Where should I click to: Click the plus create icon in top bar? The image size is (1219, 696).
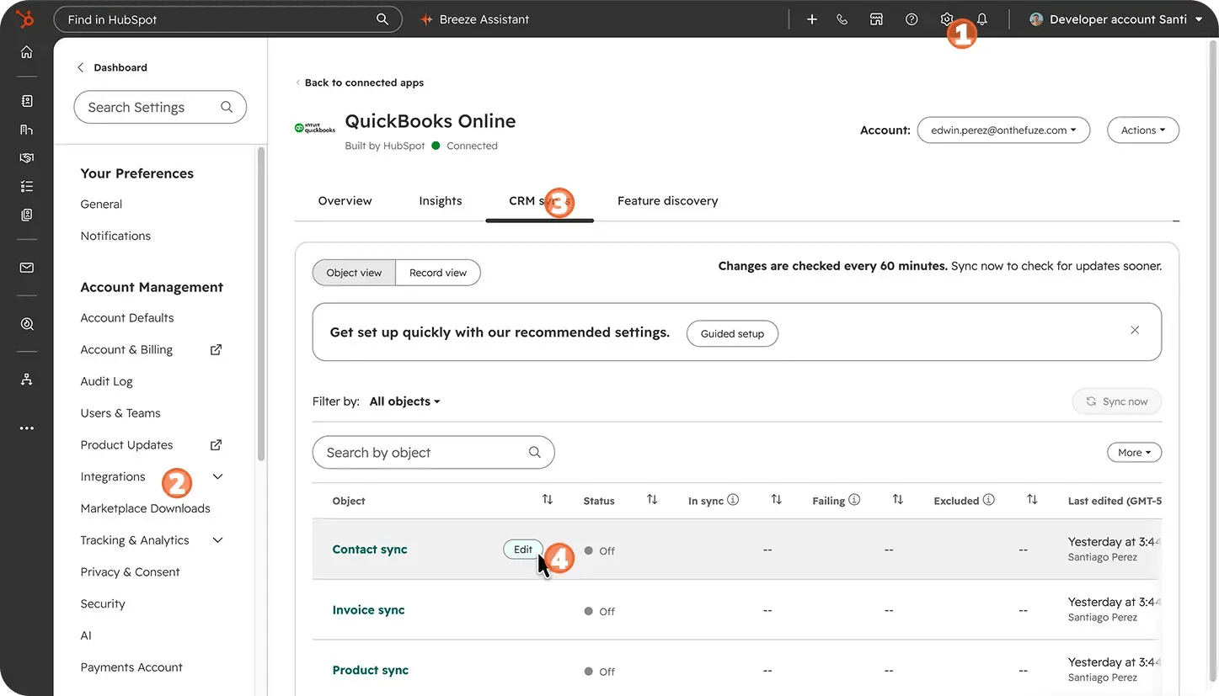(x=812, y=19)
